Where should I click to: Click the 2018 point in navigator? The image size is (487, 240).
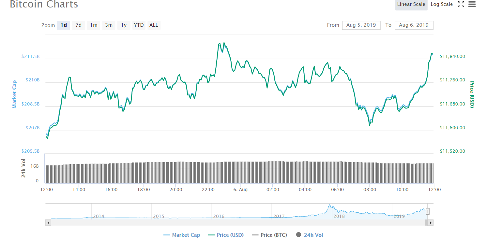[339, 216]
